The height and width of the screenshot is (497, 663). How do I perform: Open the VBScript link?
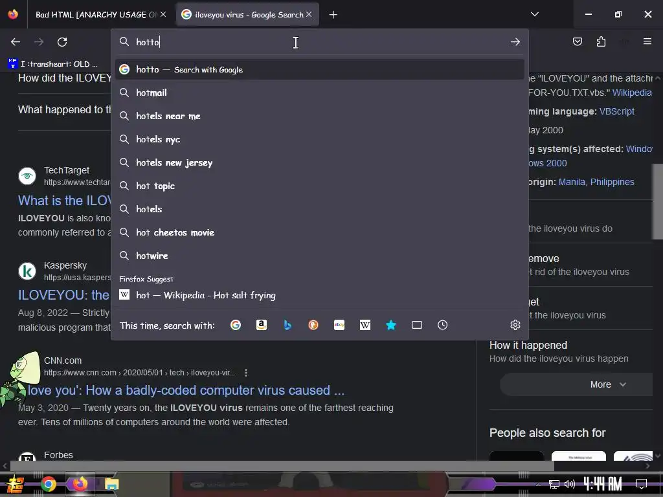[x=617, y=111]
